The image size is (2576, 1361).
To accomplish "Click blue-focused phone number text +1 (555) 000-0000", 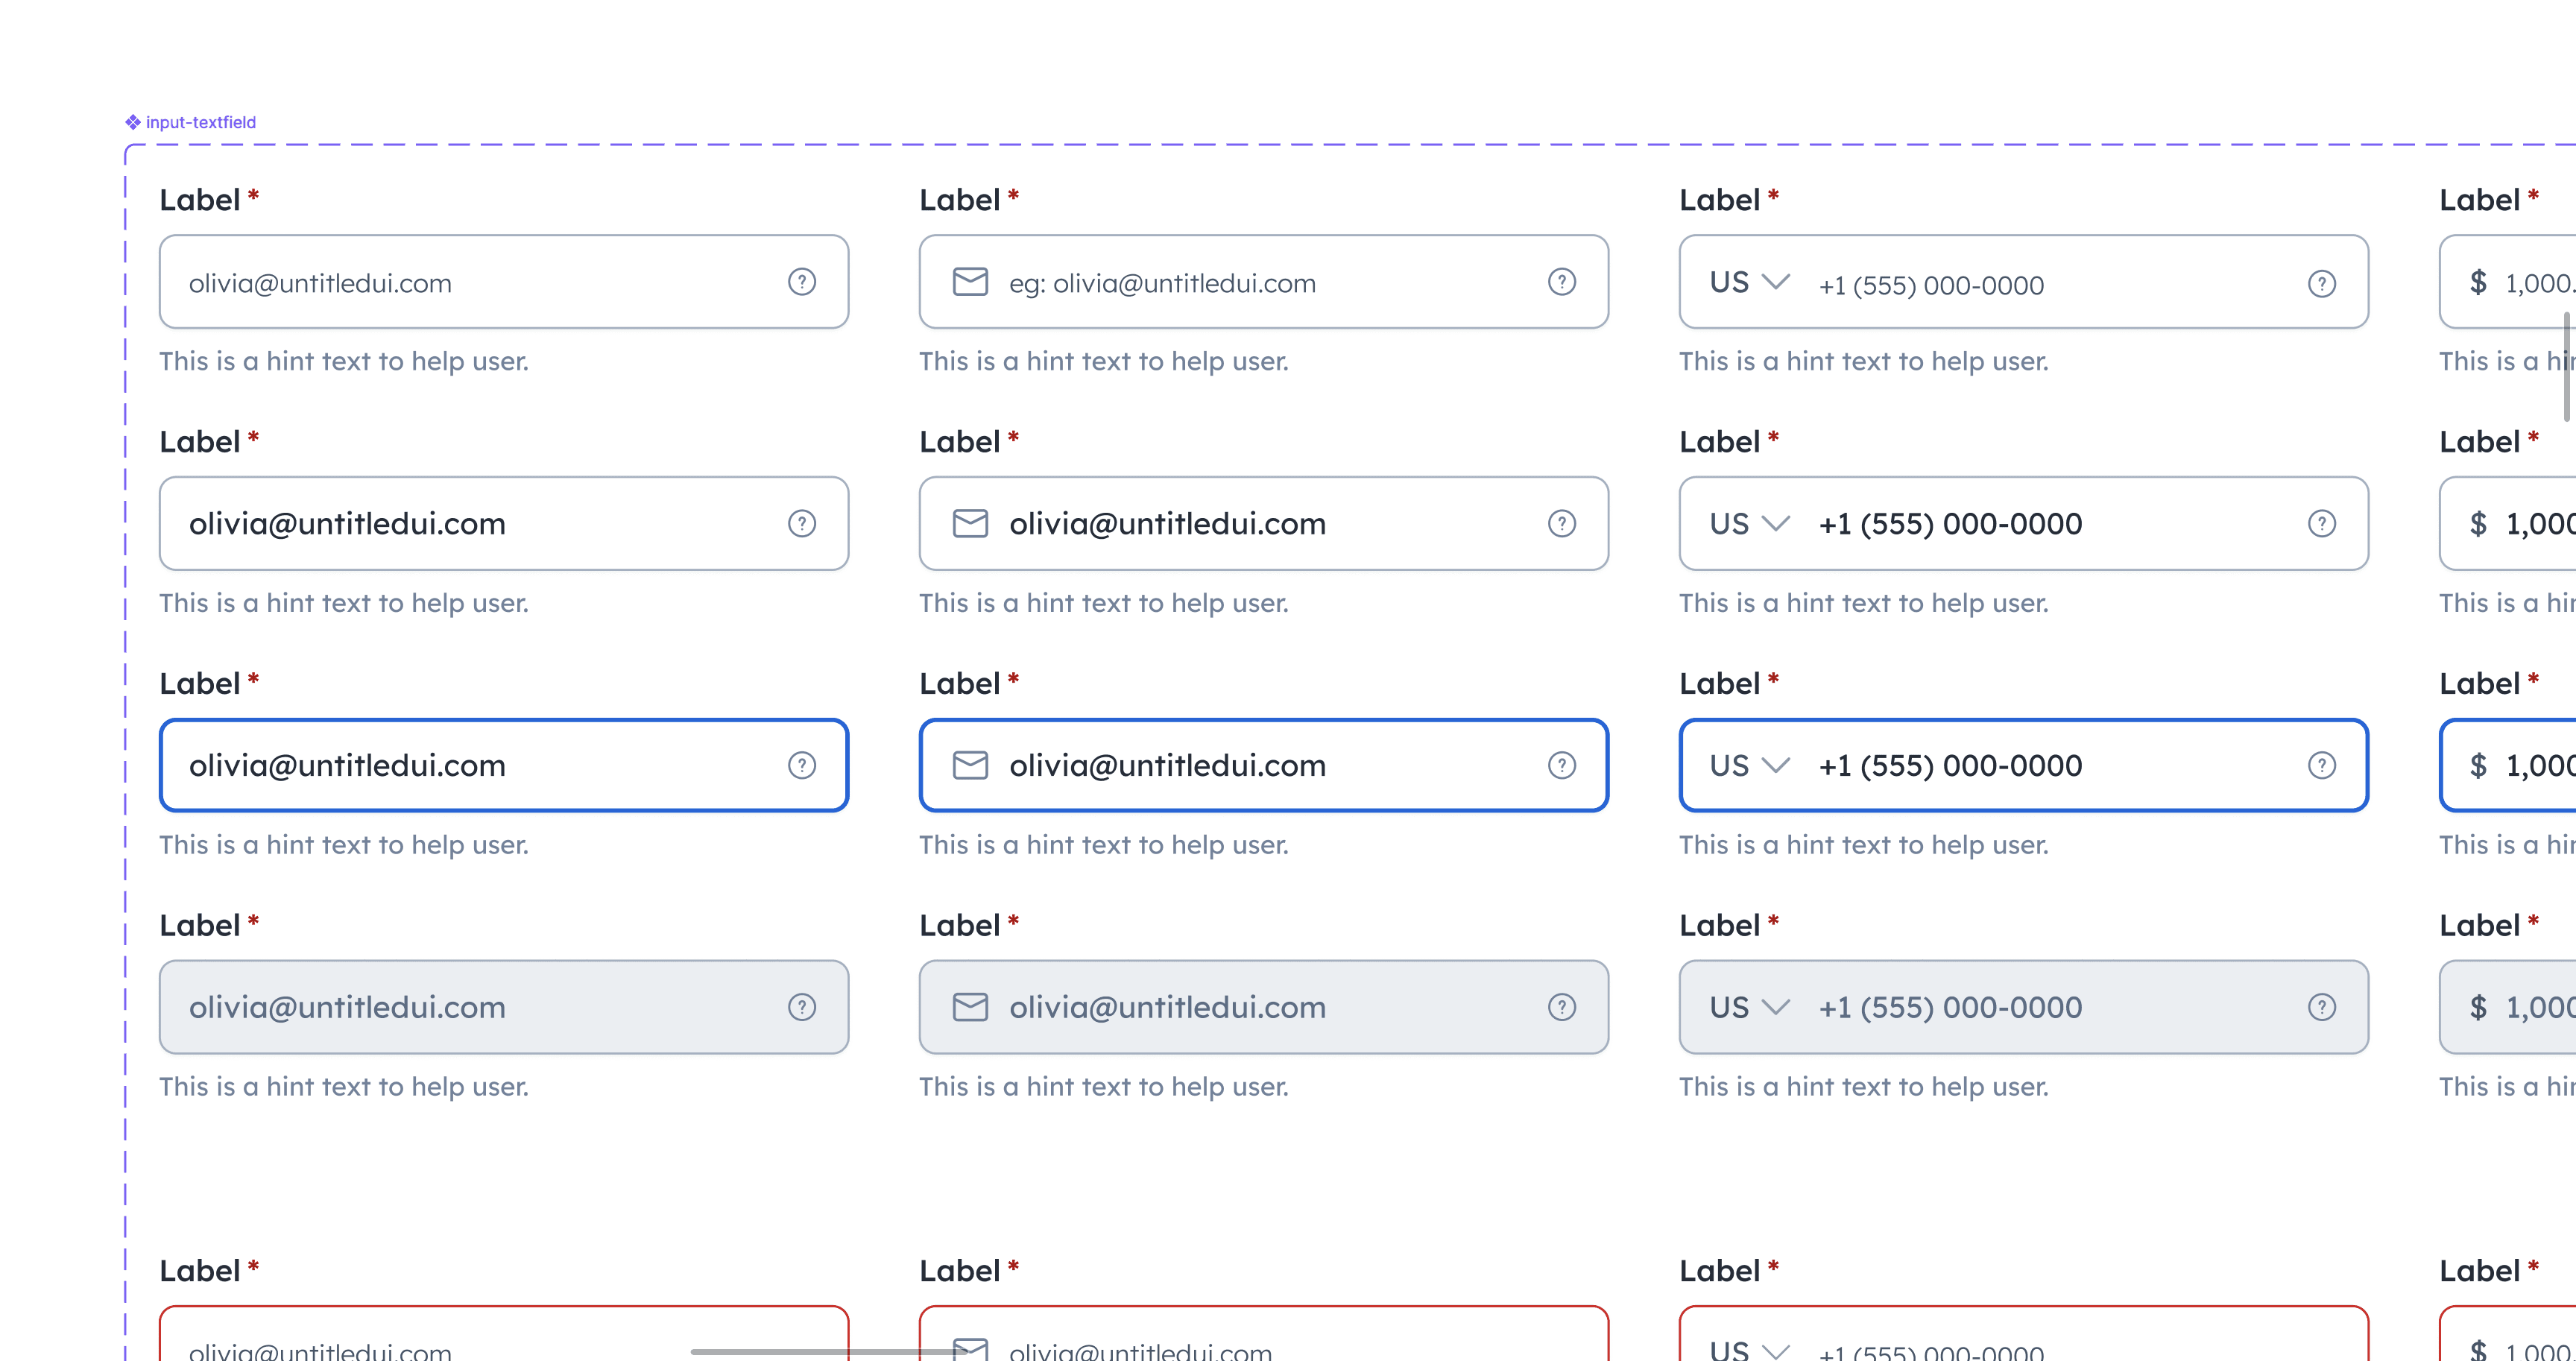I will (1950, 765).
